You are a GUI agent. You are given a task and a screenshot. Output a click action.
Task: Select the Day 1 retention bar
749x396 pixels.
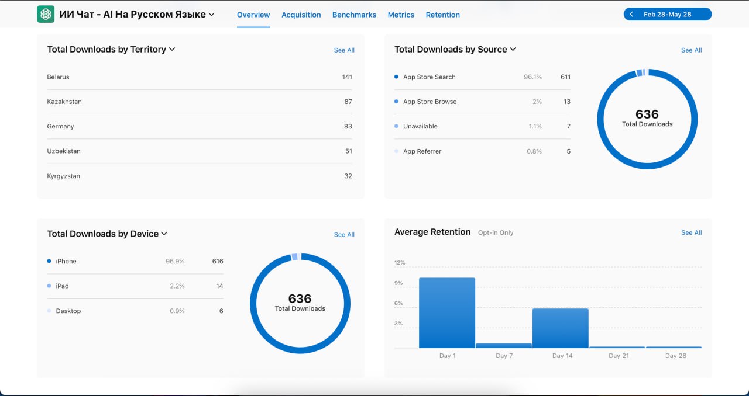(x=447, y=313)
